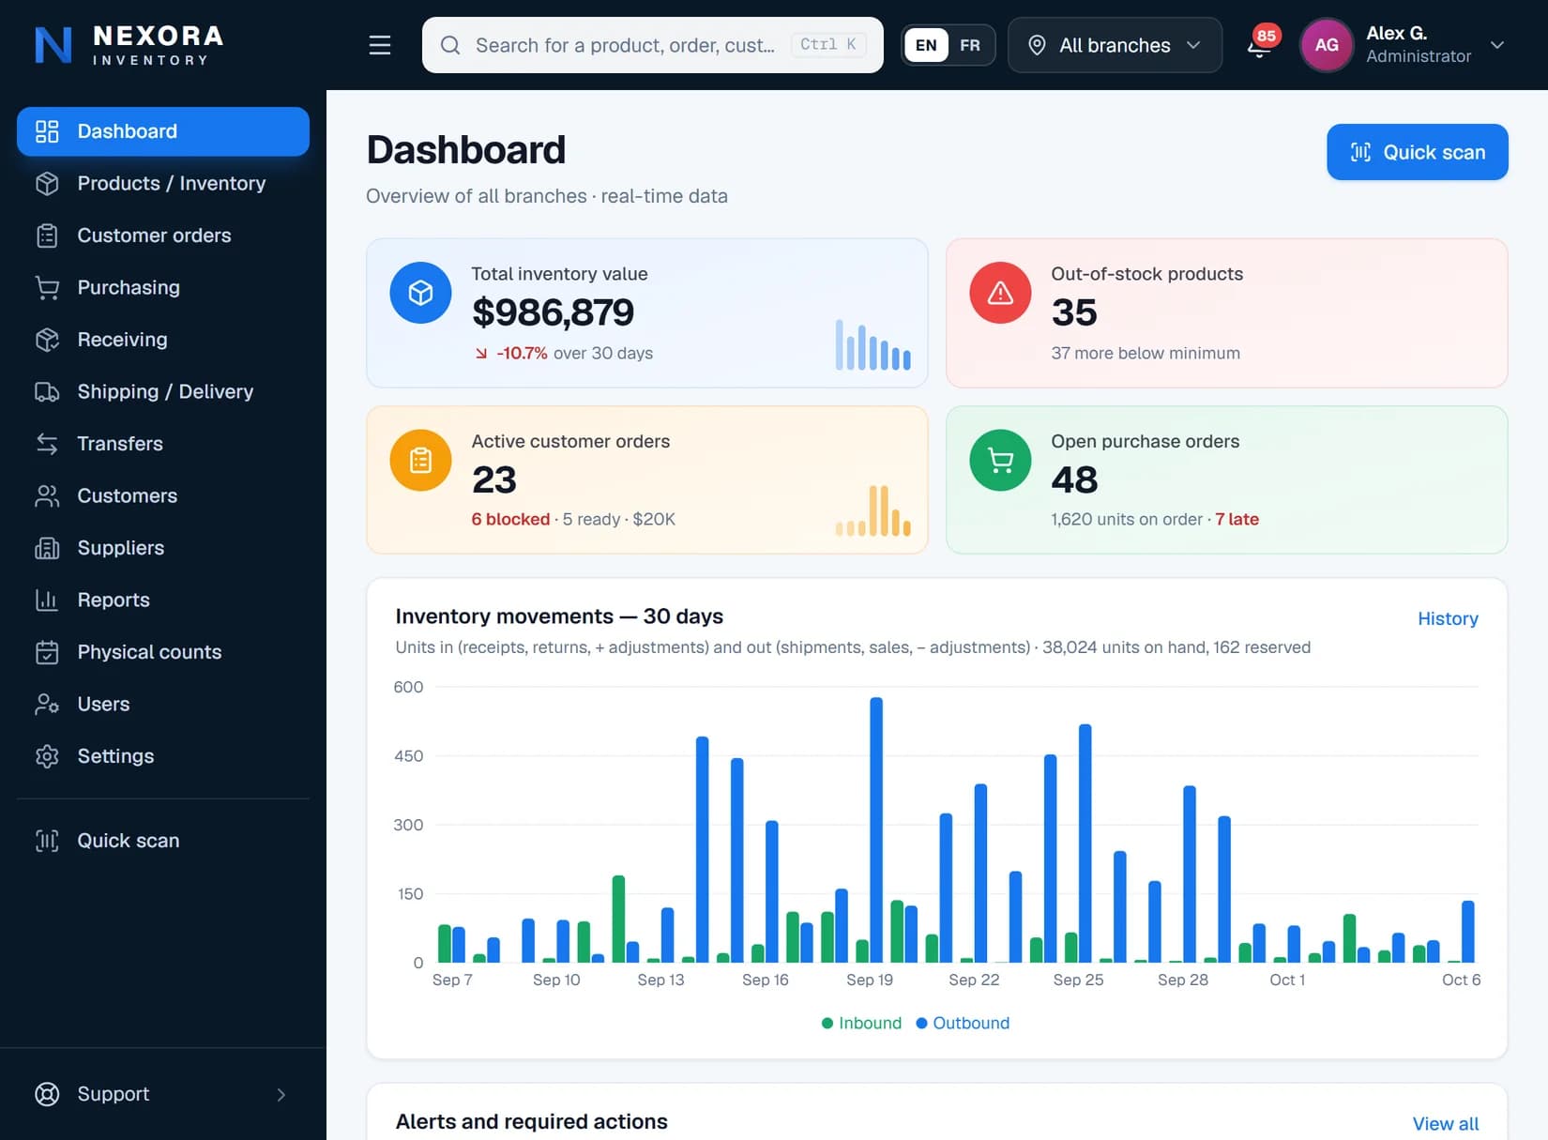Click the red warning Out-of-stock icon

click(1000, 293)
